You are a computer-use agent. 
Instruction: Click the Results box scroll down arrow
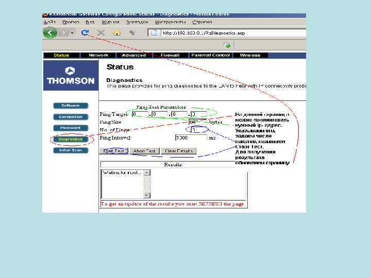[x=147, y=195]
